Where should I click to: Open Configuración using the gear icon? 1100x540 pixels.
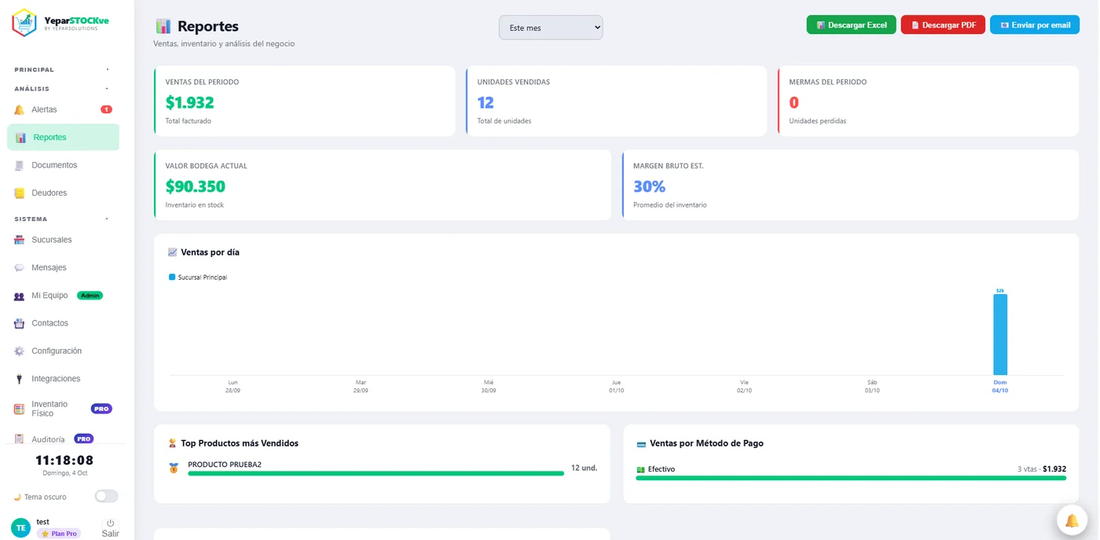(20, 351)
